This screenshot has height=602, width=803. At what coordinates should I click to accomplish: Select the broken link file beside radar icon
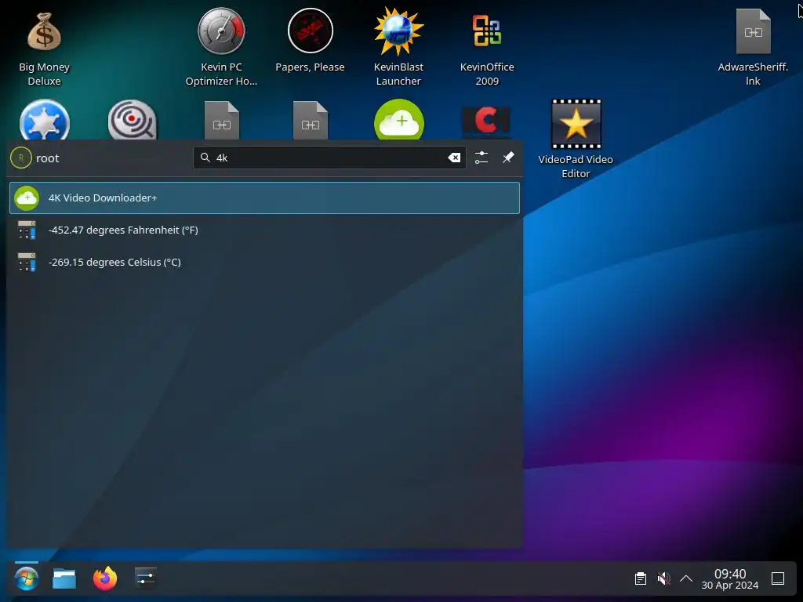coord(222,120)
